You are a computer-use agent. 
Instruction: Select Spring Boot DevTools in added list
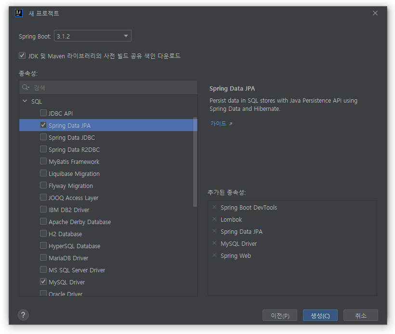tap(249, 207)
